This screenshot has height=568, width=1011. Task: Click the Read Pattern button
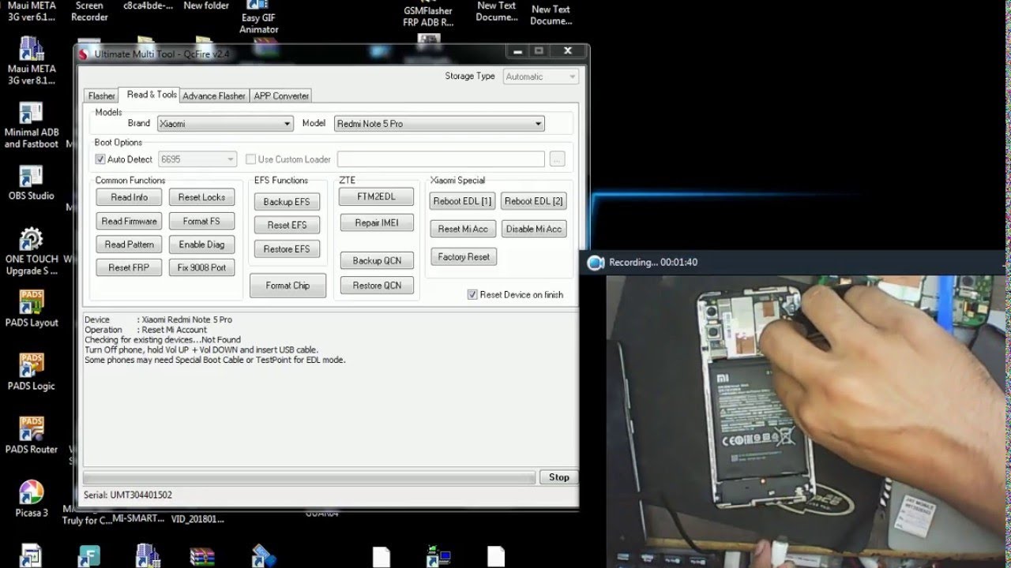point(130,245)
